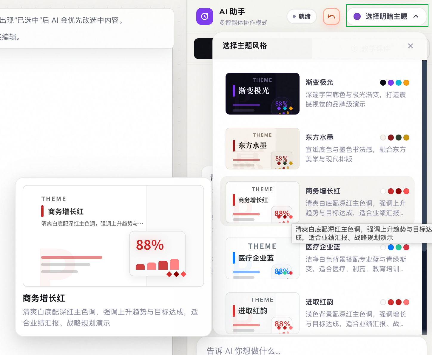This screenshot has width=432, height=355.
Task: Click the 东方水墨 theme title
Action: coord(319,137)
